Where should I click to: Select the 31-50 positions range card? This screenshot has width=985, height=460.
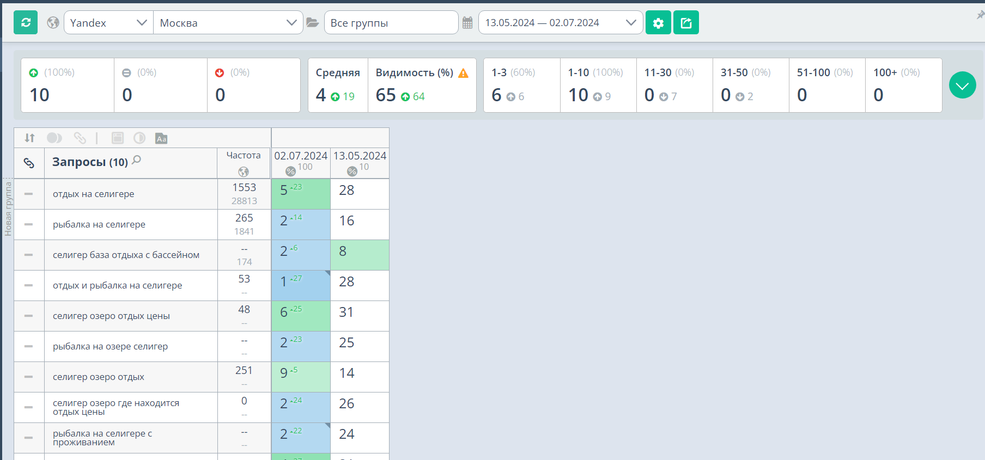click(x=751, y=85)
